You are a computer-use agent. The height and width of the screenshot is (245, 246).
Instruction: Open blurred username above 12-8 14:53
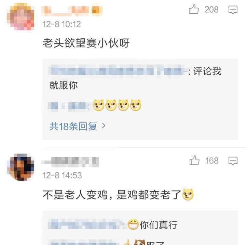pos(70,162)
